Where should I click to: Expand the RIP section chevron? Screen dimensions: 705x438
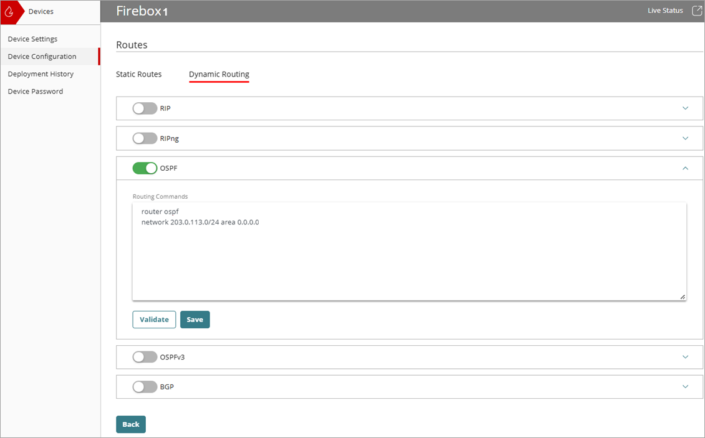(x=685, y=108)
